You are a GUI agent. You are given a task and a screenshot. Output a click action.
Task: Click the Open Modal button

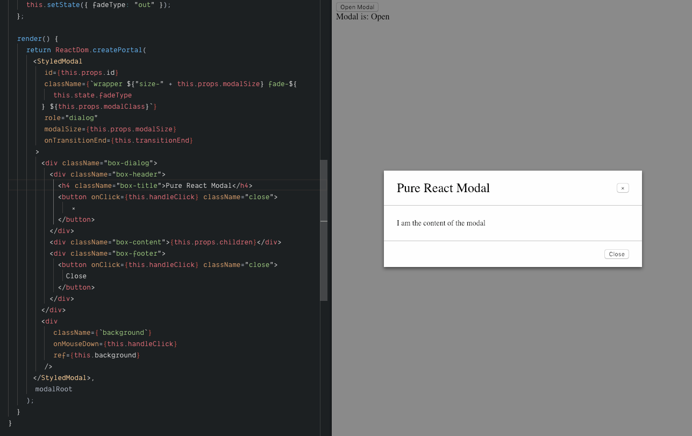click(x=356, y=6)
